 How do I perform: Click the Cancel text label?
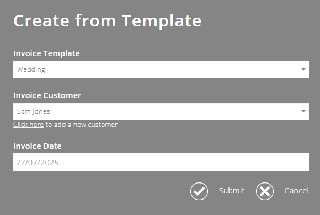point(296,191)
